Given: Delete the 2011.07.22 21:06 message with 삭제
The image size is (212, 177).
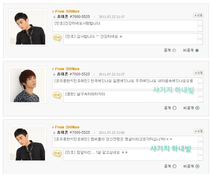Looking at the screenshot, I should click(198, 131).
